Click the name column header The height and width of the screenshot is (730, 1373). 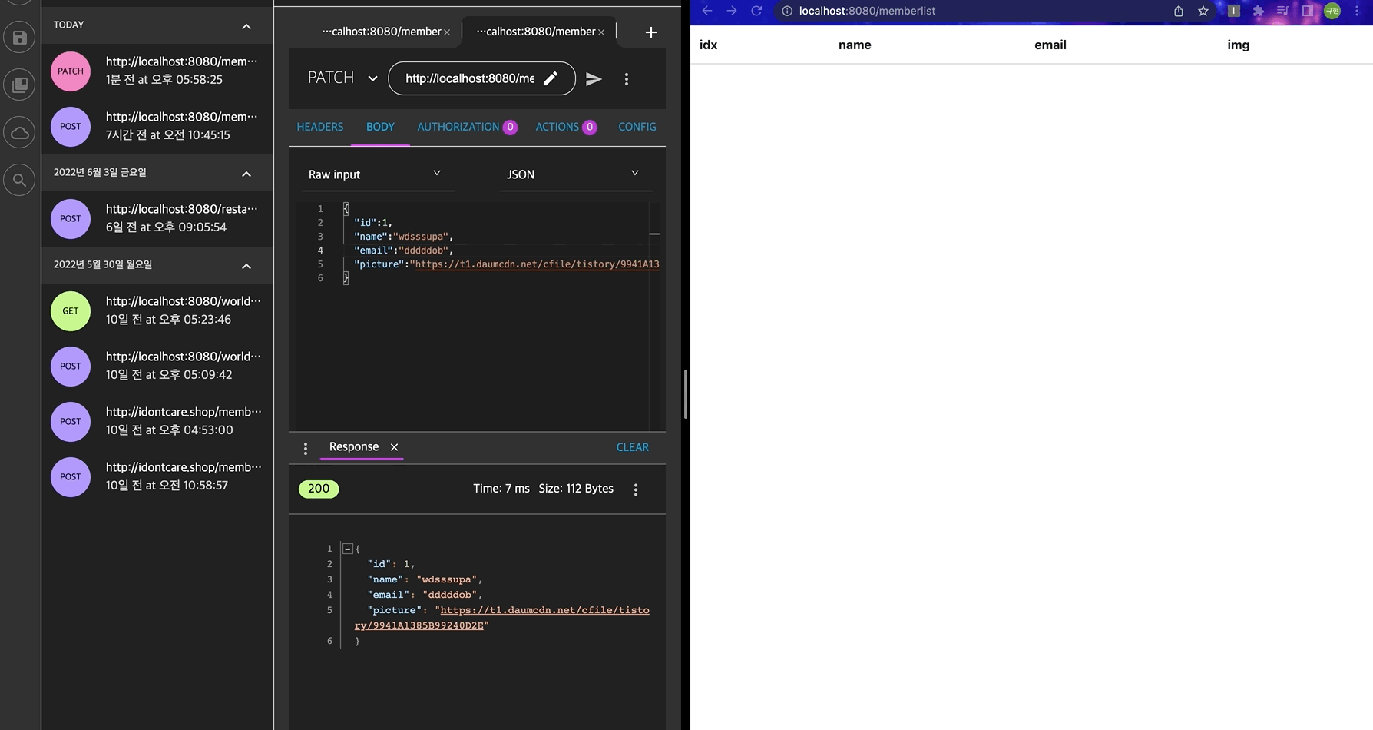(855, 45)
